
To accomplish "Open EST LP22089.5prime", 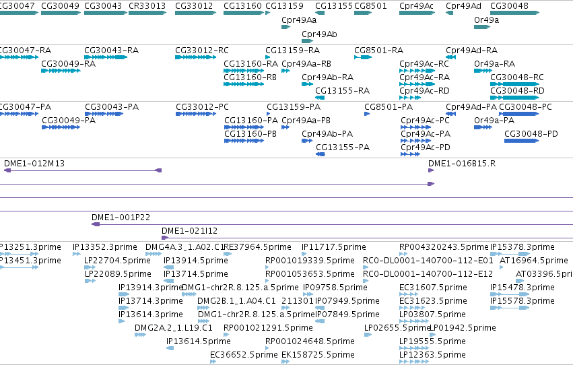I will point(90,281).
